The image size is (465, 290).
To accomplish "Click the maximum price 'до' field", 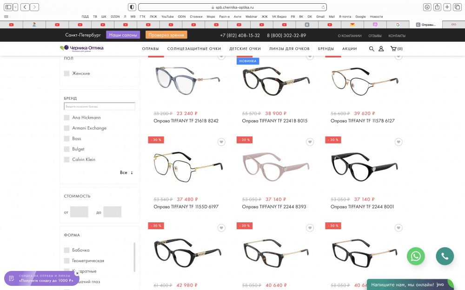I will click(x=113, y=212).
